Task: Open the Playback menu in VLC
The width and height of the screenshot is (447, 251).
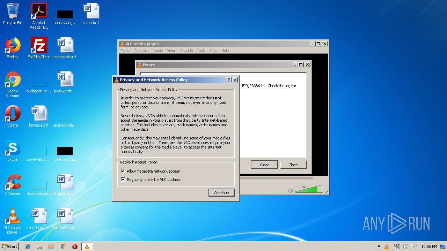Action: 142,51
